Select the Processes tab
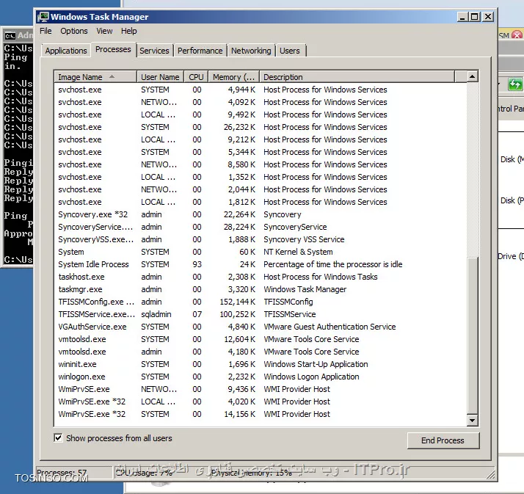Screen dimensions: 524x494 click(113, 49)
